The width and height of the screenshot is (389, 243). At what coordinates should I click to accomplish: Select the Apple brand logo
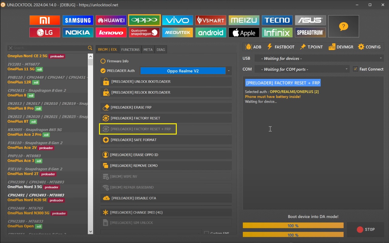[x=244, y=32]
